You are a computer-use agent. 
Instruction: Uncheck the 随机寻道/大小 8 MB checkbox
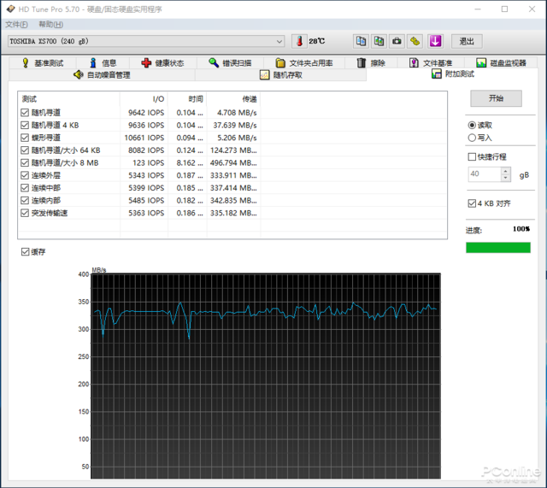[25, 163]
